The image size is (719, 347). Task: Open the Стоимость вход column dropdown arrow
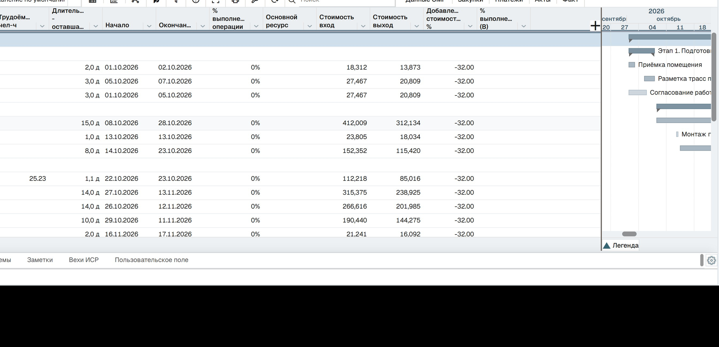coord(363,26)
